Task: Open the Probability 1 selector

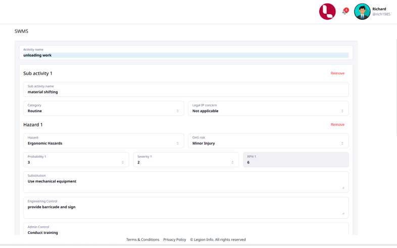Action: (x=76, y=160)
